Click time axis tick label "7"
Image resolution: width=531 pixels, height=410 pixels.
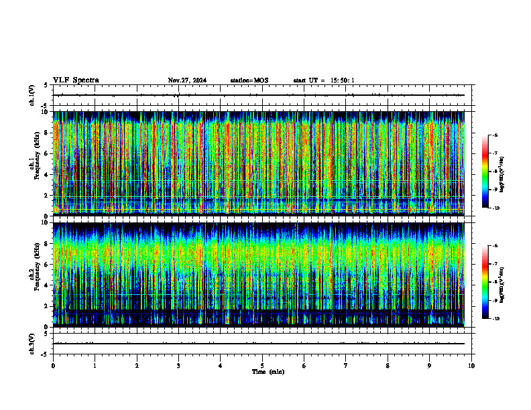pos(346,366)
